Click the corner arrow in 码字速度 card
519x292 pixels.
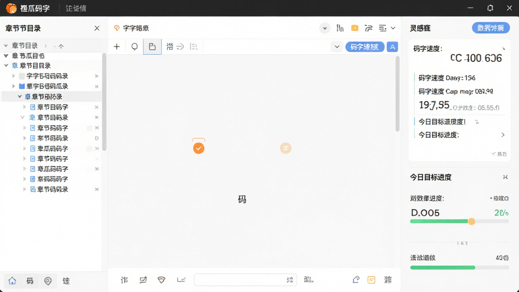click(503, 49)
